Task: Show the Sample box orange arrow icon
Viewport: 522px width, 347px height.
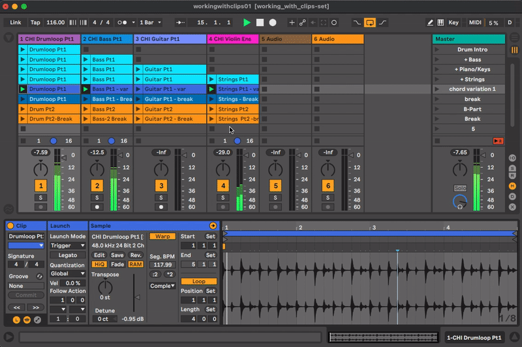Action: pos(213,225)
